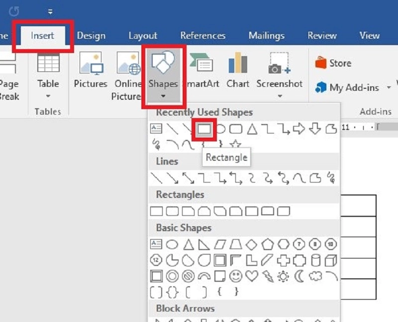Viewport: 398px width, 322px height.
Task: Select the Smiley Face shape
Action: click(x=236, y=275)
